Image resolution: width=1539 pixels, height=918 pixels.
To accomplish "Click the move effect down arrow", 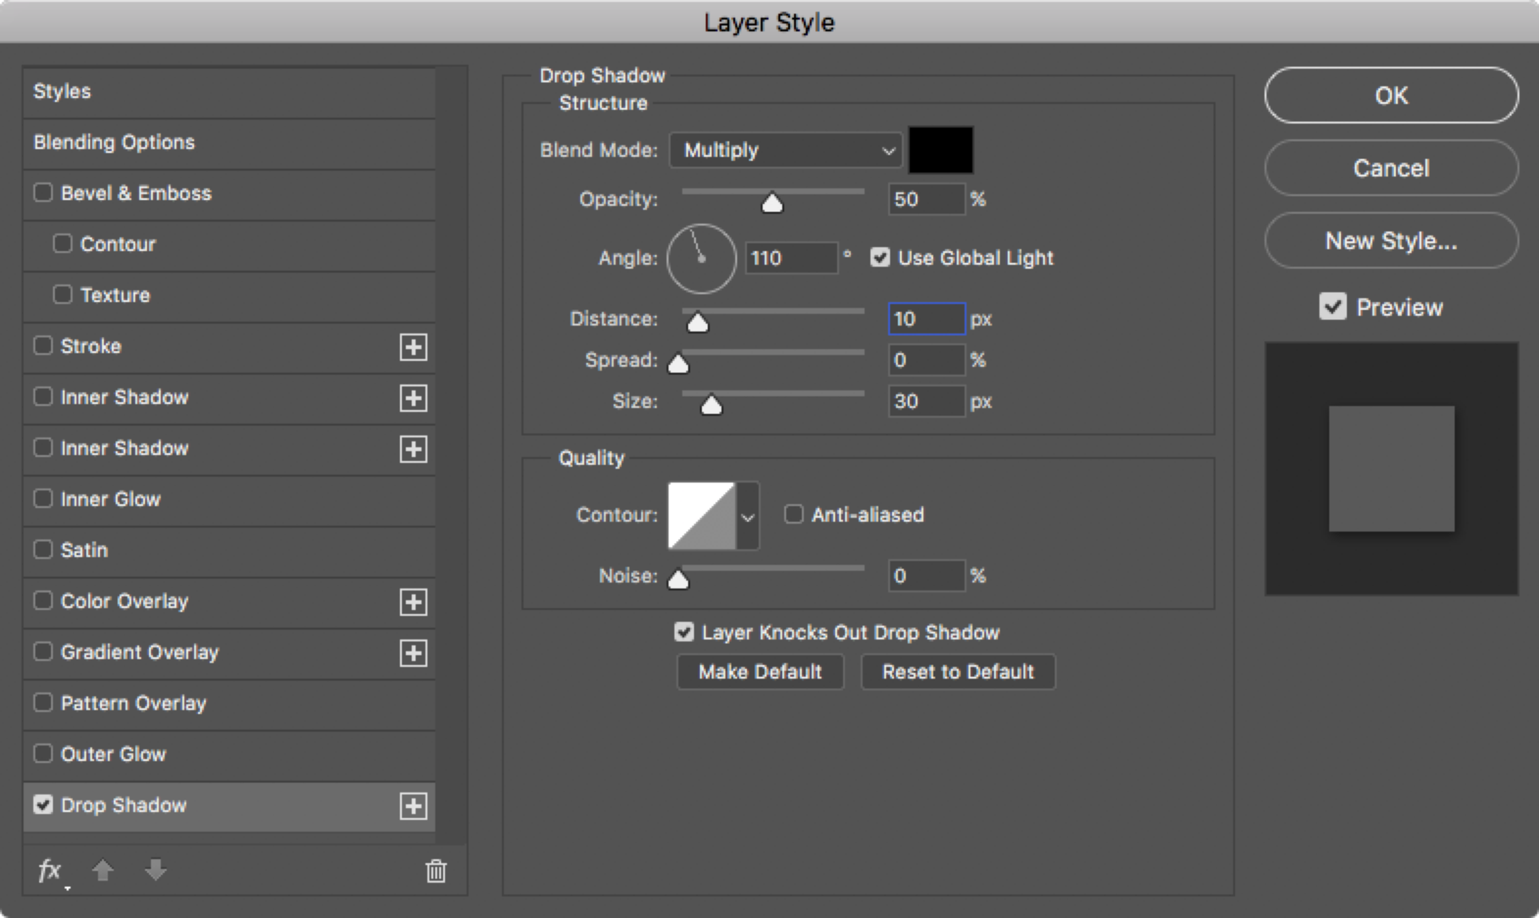I will 156,870.
